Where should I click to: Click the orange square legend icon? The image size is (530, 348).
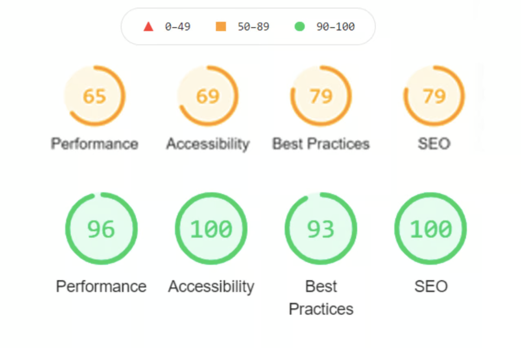221,27
